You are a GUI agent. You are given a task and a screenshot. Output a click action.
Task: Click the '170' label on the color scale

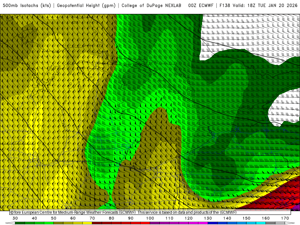pyautogui.click(x=285, y=218)
